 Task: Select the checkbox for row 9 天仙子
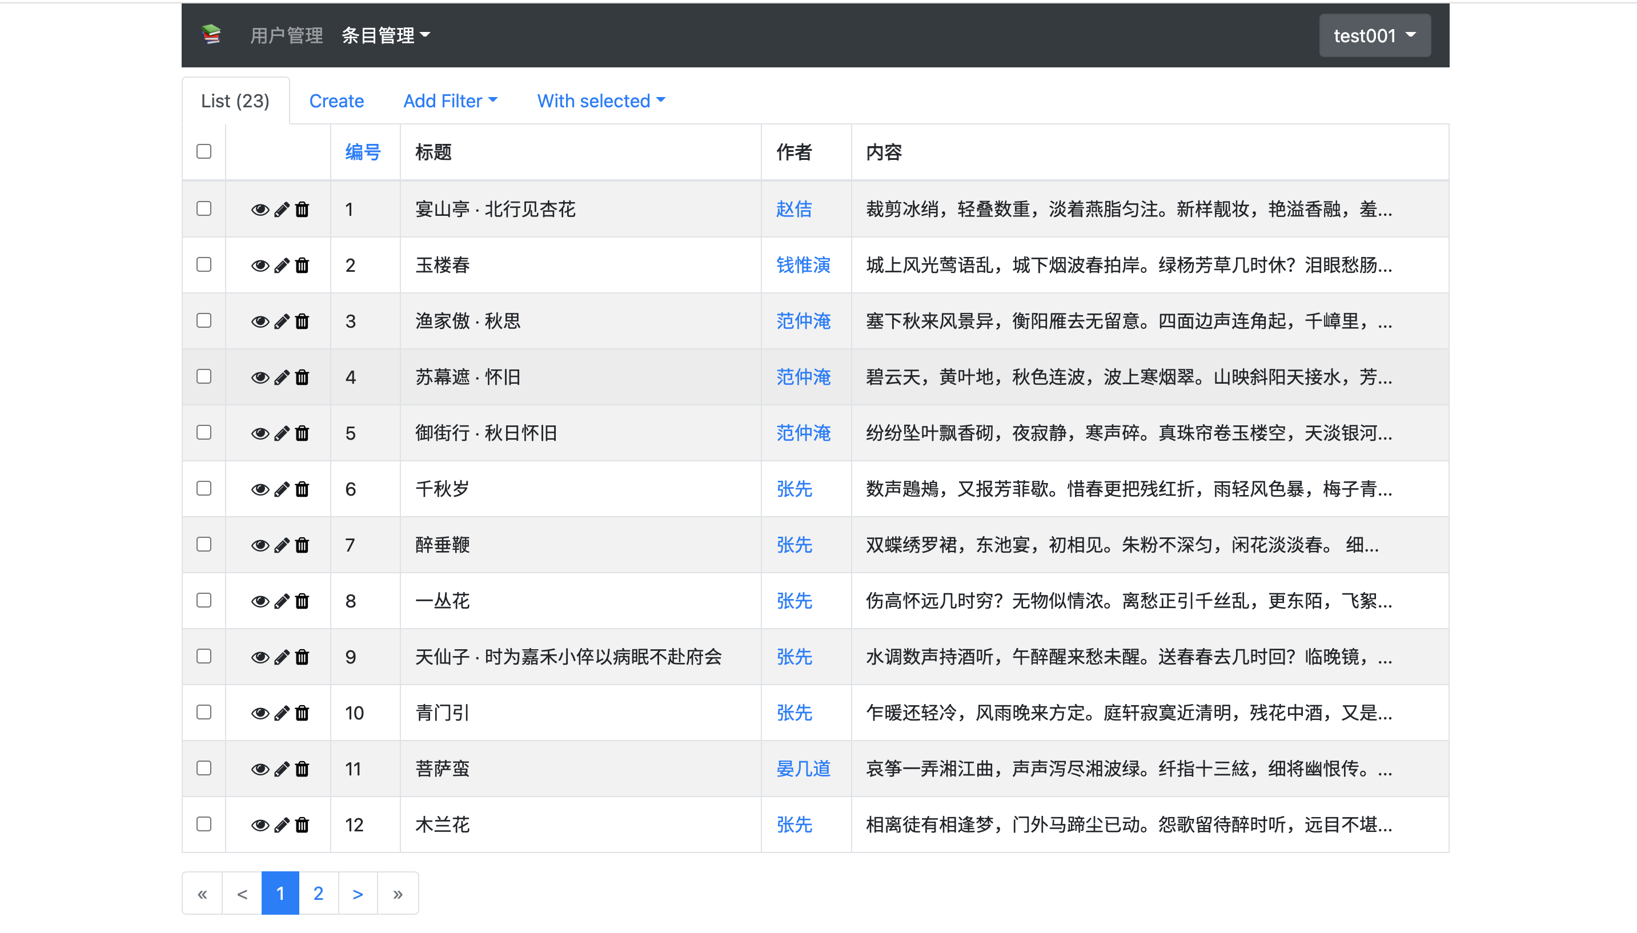[204, 656]
